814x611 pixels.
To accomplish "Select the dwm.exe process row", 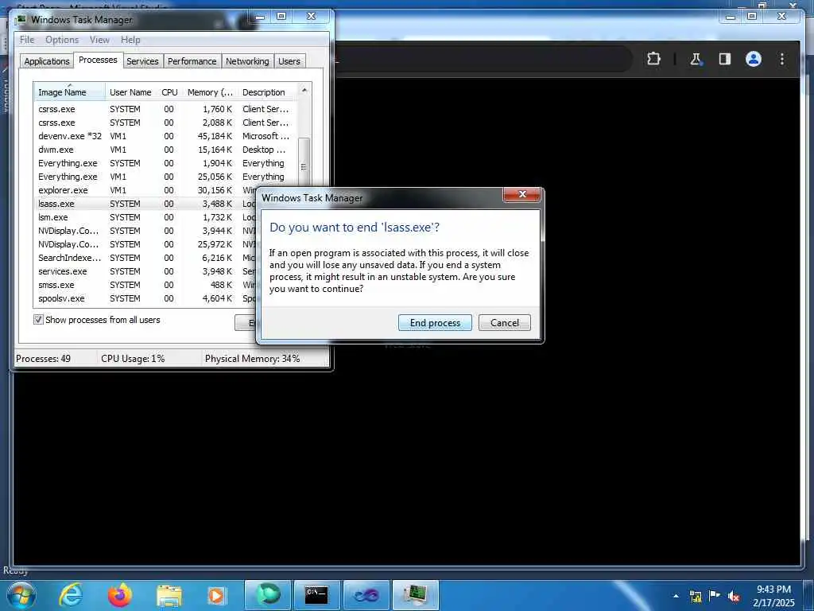I will click(x=165, y=150).
